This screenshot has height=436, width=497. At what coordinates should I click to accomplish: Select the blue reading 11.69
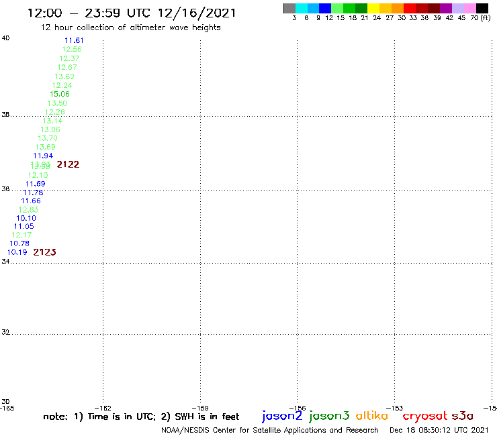[36, 184]
